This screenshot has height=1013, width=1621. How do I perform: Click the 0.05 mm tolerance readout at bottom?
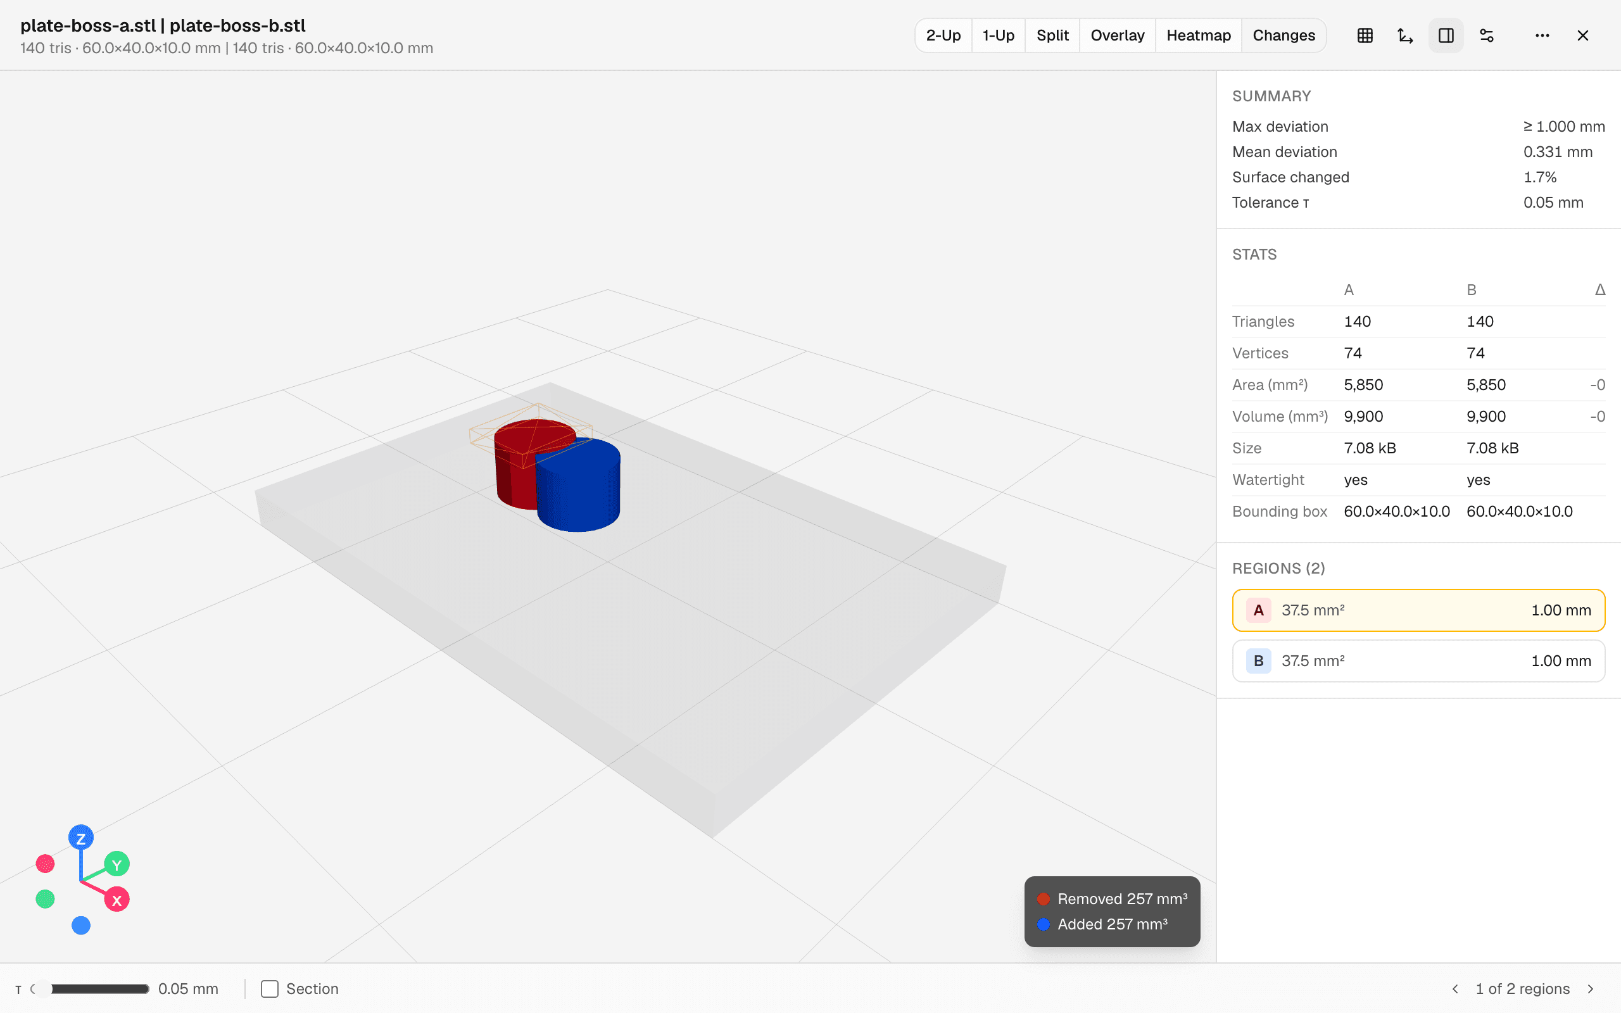(x=188, y=989)
